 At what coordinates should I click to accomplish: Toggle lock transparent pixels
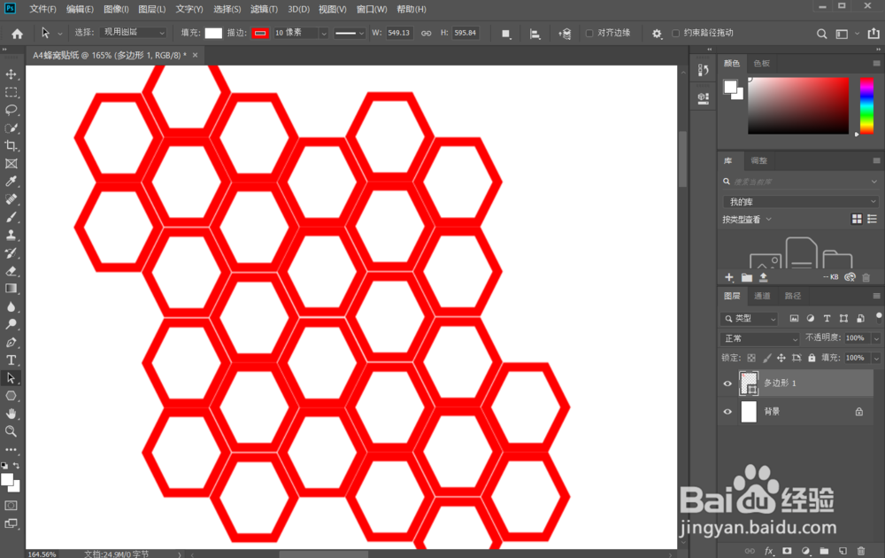(x=751, y=358)
